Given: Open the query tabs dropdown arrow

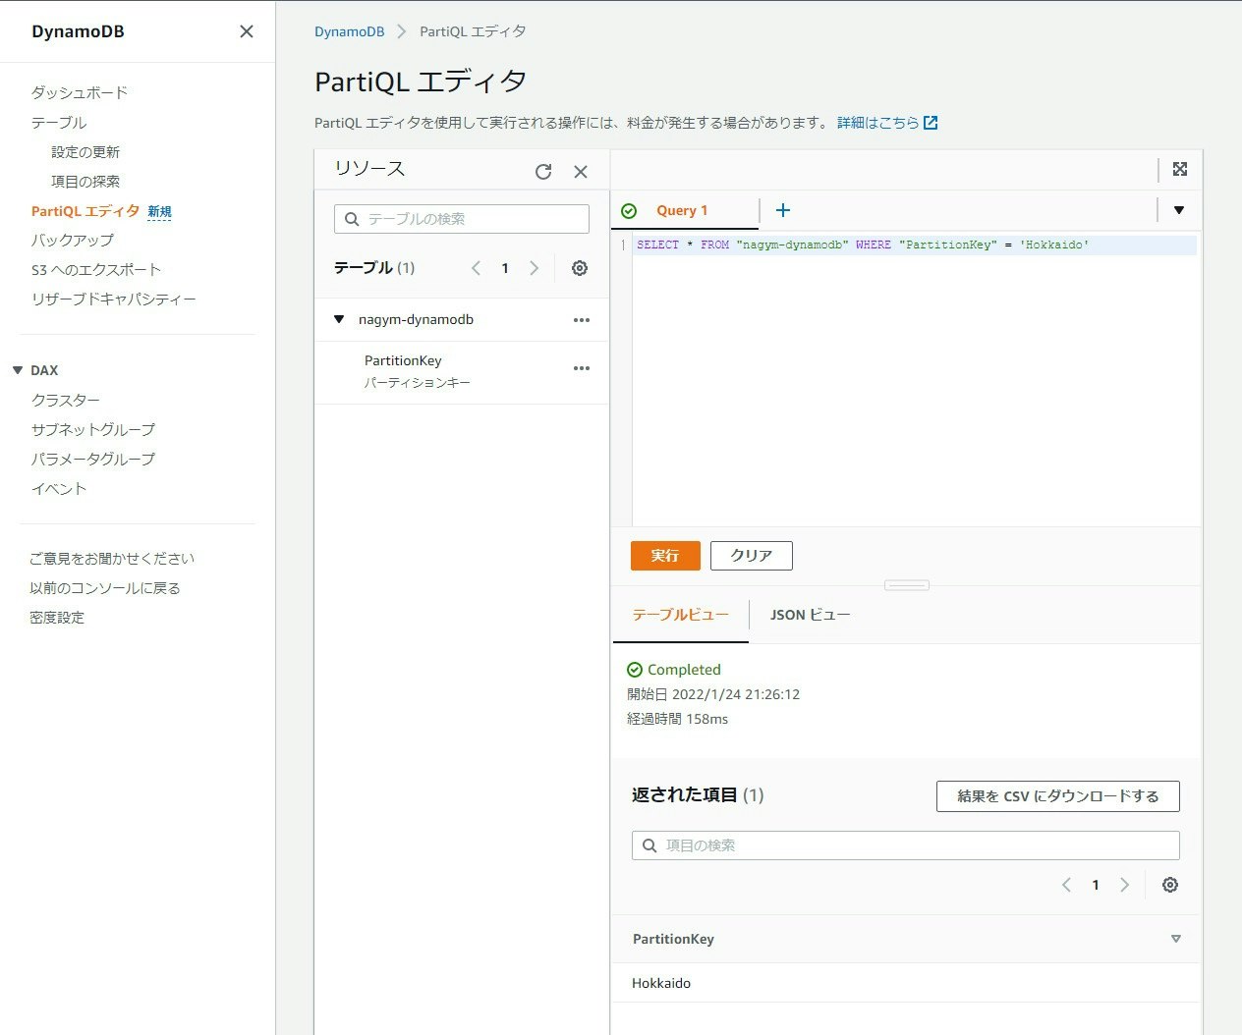Looking at the screenshot, I should 1179,210.
